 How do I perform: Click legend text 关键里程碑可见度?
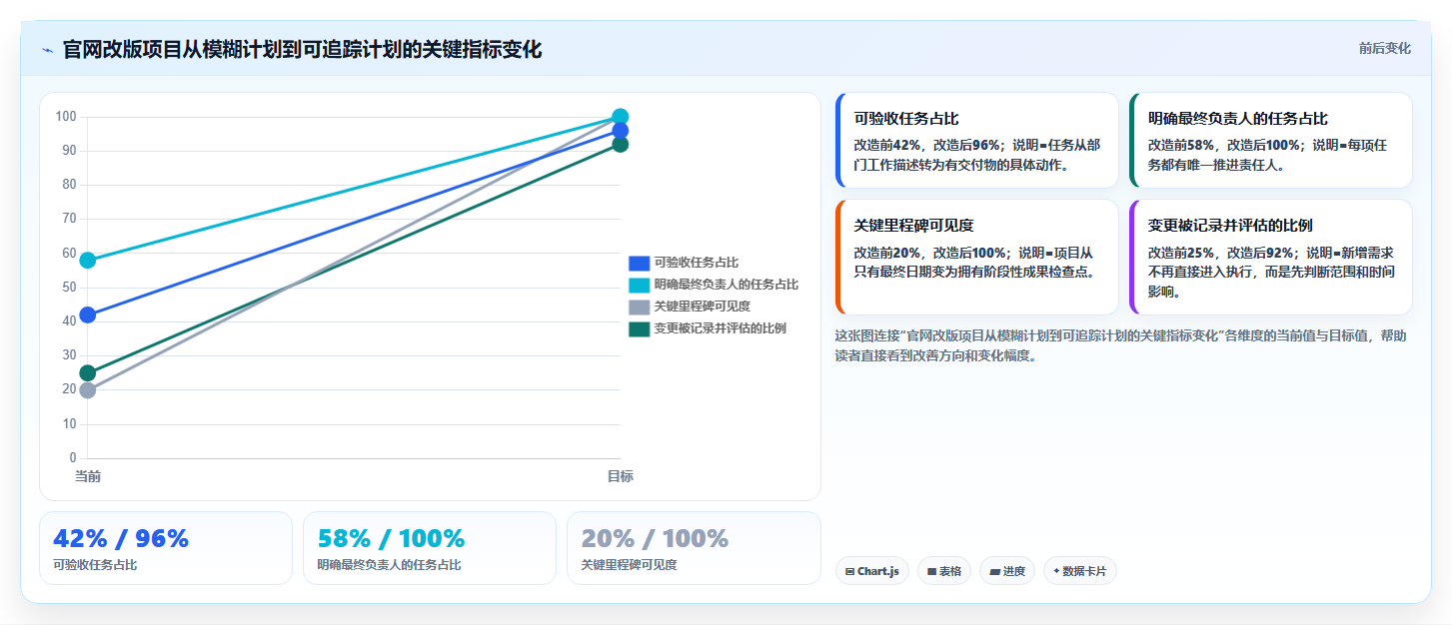click(703, 307)
